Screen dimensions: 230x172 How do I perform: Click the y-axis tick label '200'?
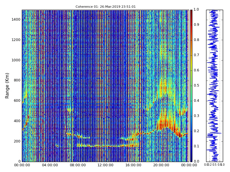(17, 141)
